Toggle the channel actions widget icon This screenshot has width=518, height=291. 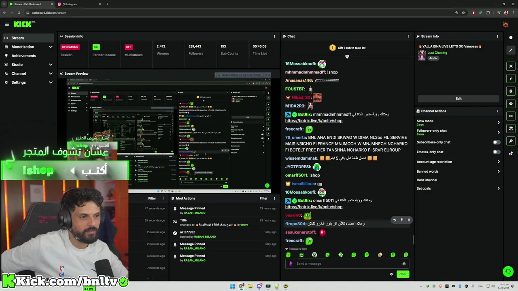point(511,129)
